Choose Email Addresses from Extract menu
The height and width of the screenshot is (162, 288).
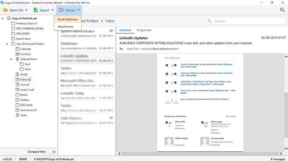point(68,19)
